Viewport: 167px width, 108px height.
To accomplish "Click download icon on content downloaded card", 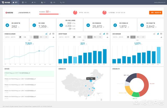I will pyautogui.click(x=142, y=25).
